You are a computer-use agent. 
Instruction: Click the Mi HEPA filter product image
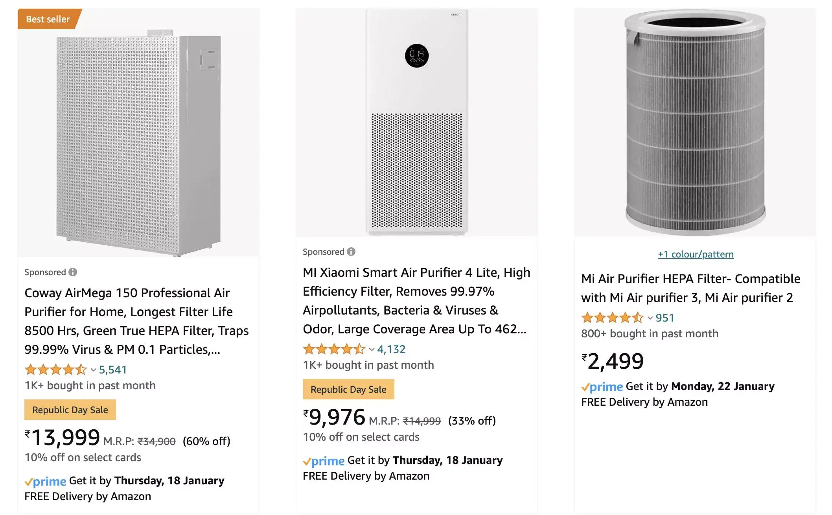(695, 123)
